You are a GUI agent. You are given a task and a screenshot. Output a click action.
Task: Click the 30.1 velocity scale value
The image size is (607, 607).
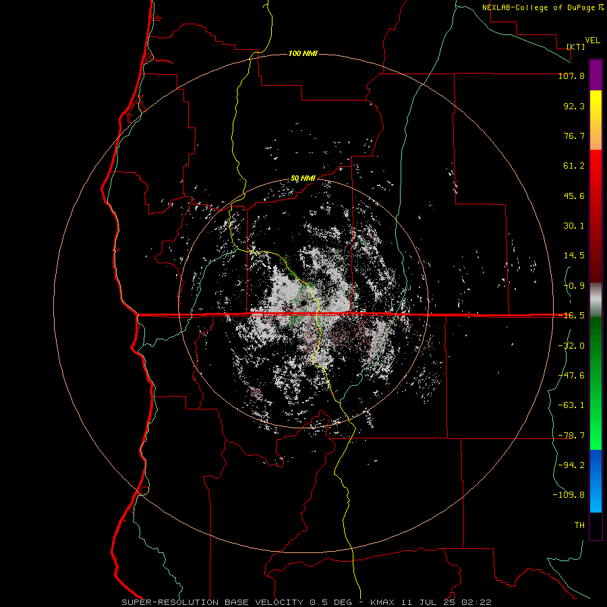click(x=574, y=226)
